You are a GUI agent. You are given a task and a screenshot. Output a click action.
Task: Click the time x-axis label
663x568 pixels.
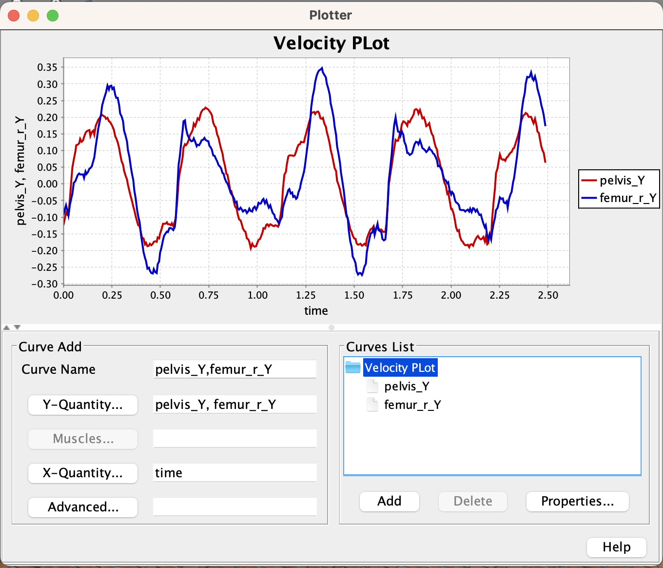(316, 310)
